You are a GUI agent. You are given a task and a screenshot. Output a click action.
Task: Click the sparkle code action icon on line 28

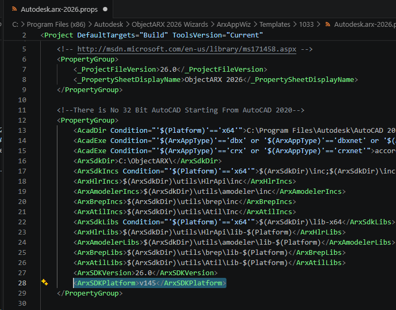(x=45, y=282)
